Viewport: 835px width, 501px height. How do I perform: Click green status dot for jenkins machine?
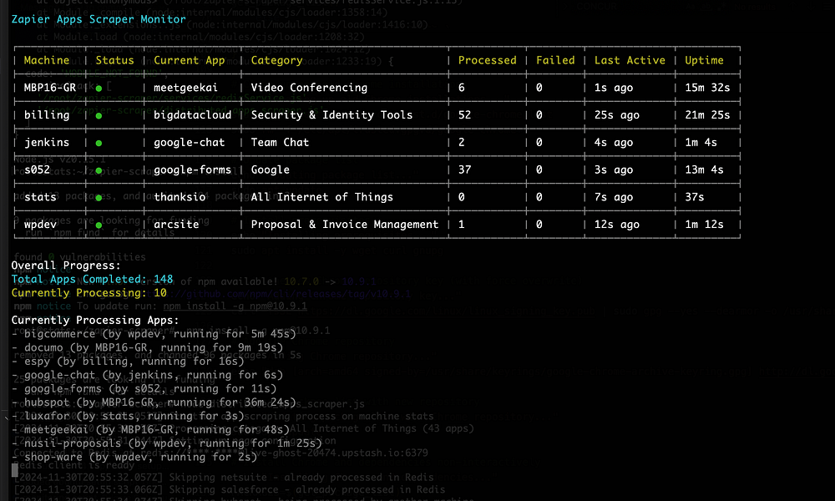coord(99,144)
